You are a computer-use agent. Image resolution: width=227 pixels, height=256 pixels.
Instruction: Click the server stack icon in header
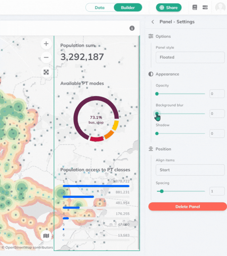(205, 7)
